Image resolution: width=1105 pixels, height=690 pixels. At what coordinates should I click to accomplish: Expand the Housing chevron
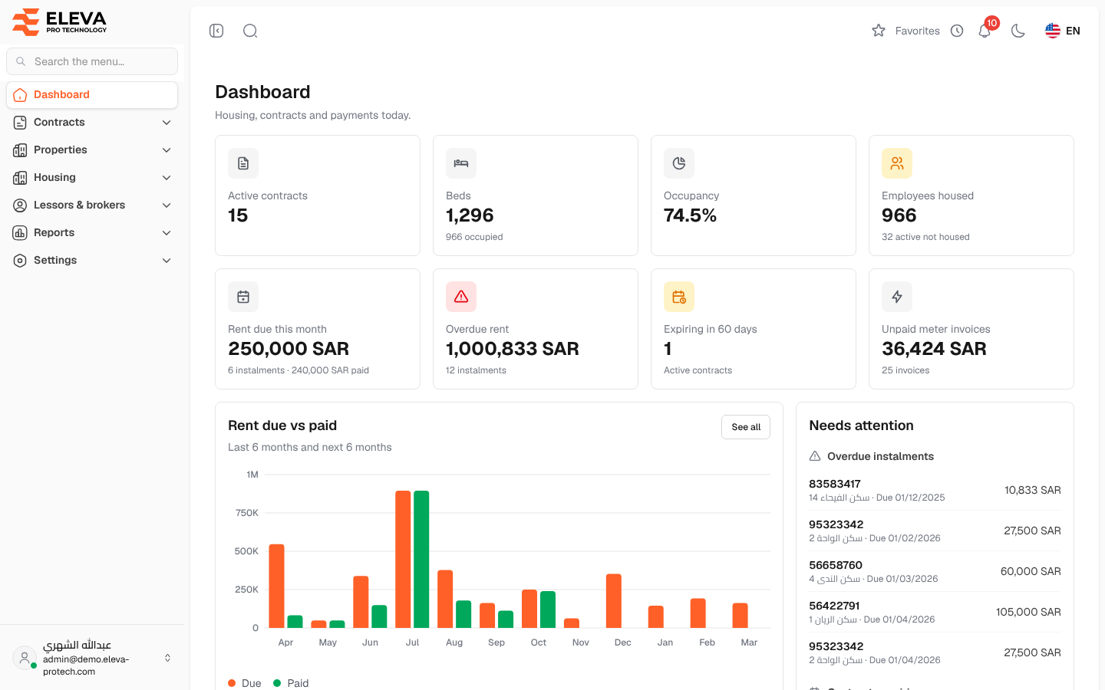tap(167, 178)
